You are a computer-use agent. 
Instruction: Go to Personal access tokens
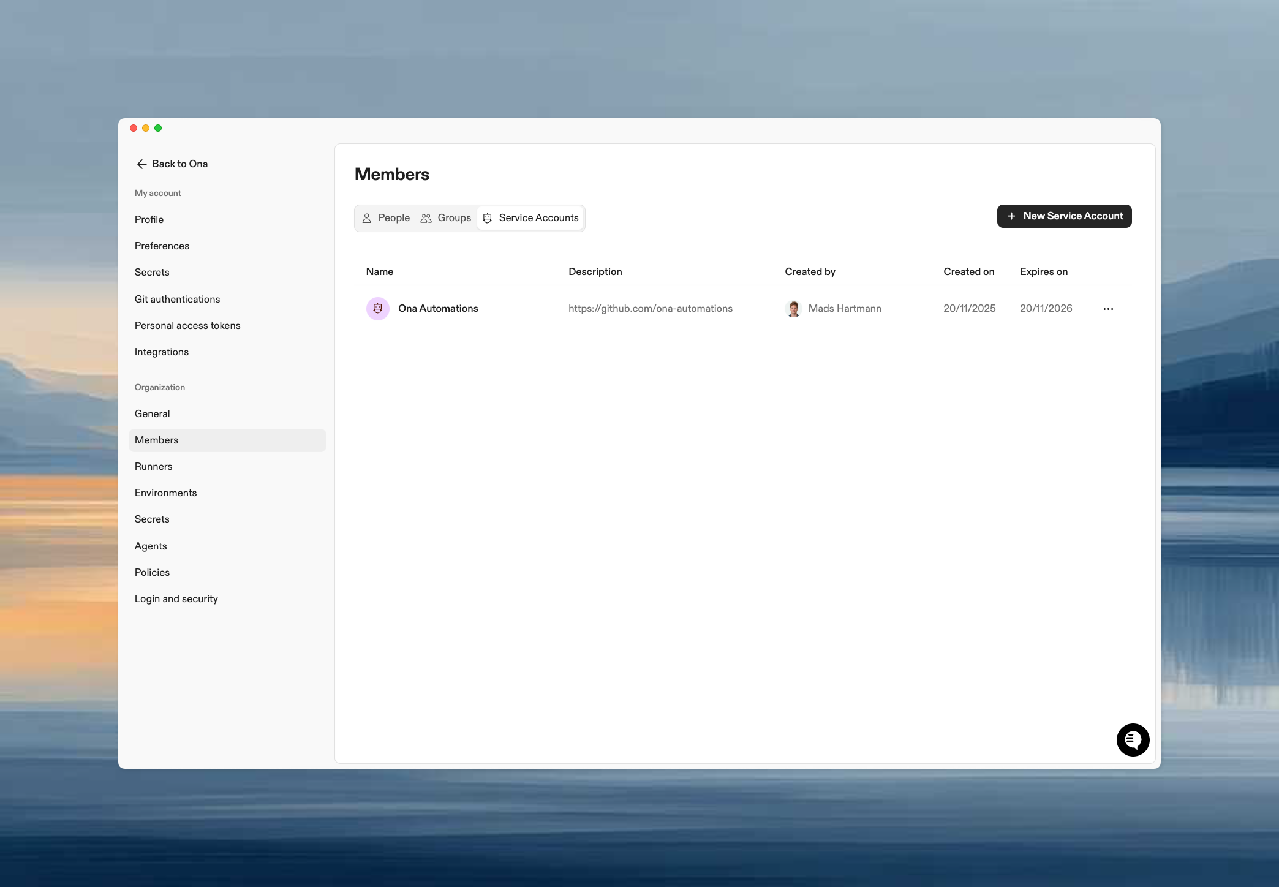click(x=187, y=325)
